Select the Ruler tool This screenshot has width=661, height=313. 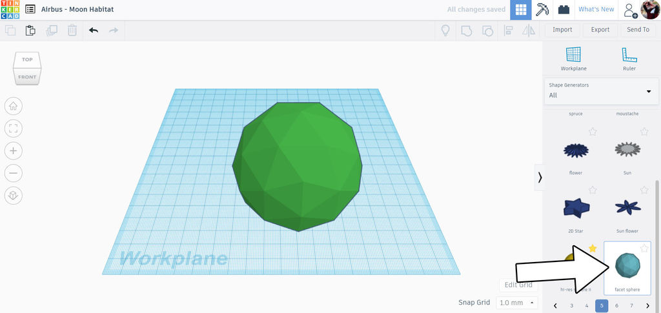coord(629,59)
